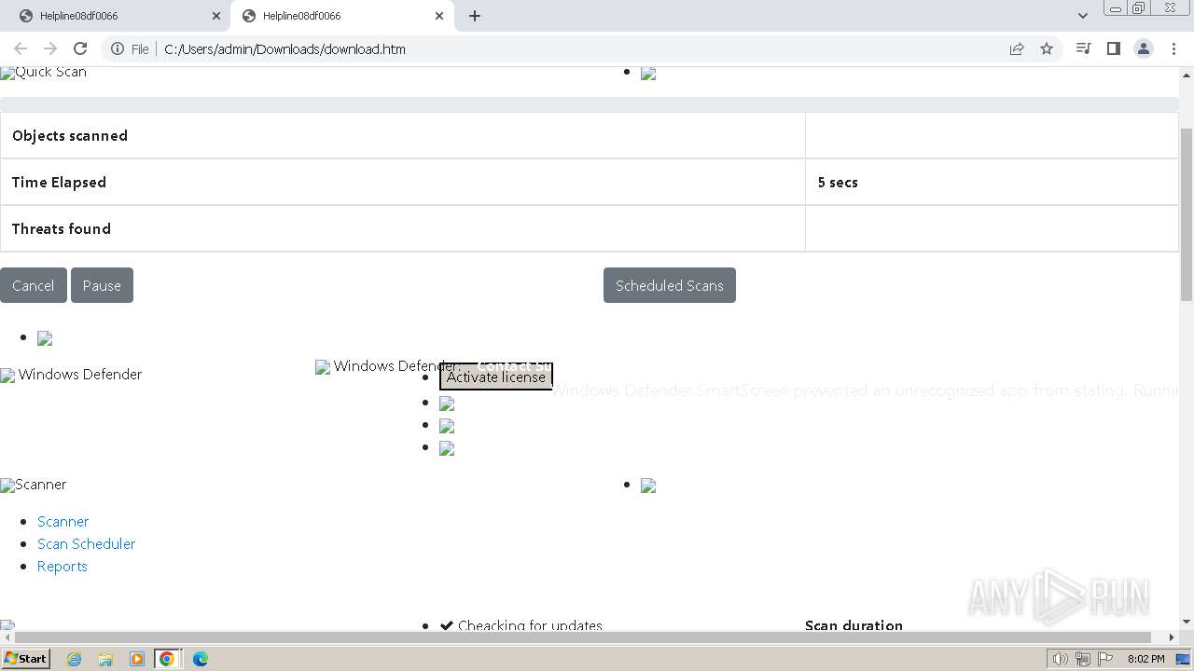1194x671 pixels.
Task: Close the first Helpline08df0066 tab
Action: [216, 16]
